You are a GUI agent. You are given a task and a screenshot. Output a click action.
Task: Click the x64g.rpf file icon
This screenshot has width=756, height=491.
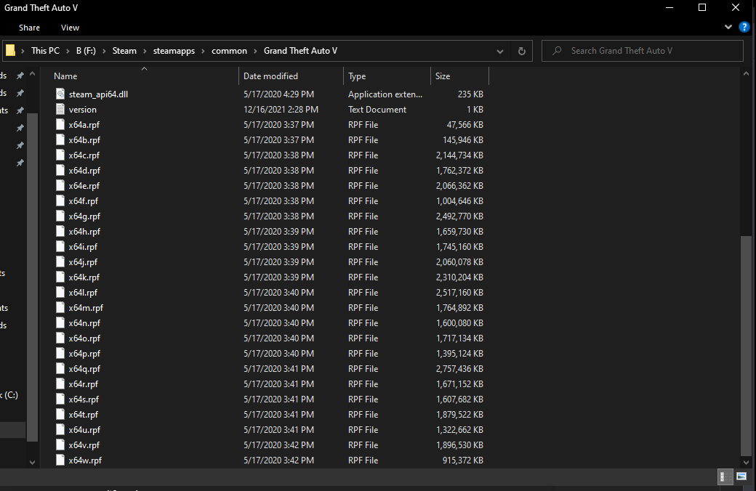tap(60, 216)
